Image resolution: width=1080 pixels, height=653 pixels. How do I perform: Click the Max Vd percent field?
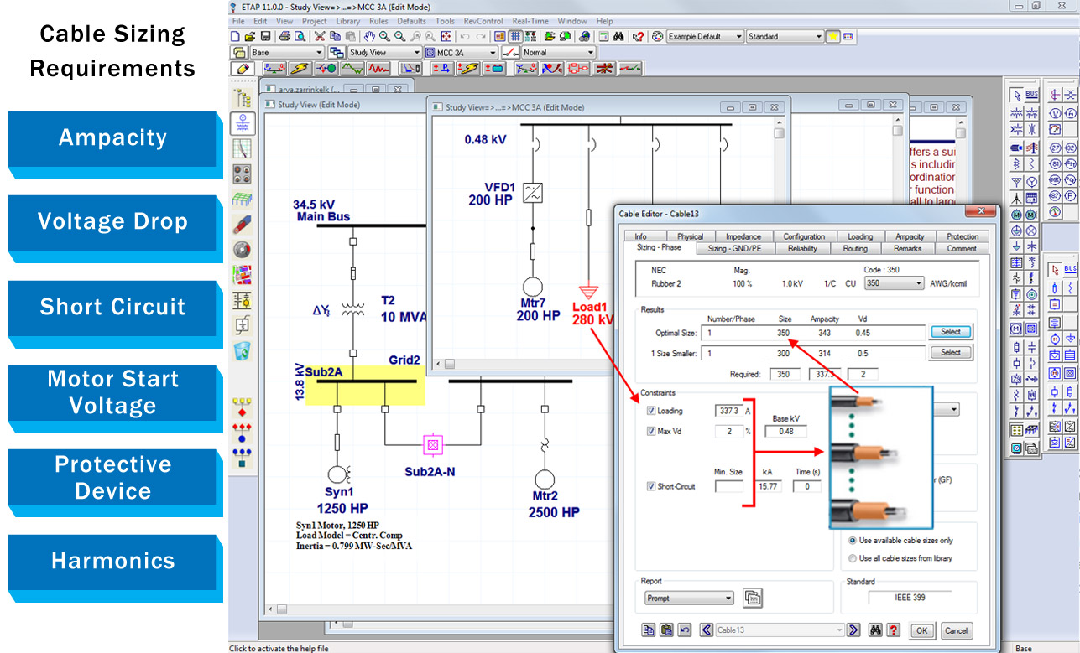pyautogui.click(x=730, y=431)
